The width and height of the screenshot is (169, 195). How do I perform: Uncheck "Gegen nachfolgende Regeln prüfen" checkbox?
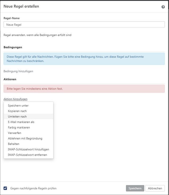click(5, 188)
